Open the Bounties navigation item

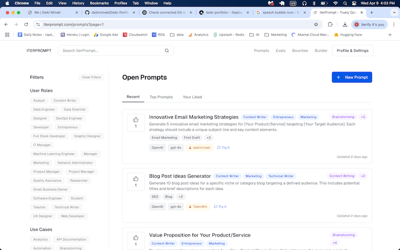click(300, 50)
